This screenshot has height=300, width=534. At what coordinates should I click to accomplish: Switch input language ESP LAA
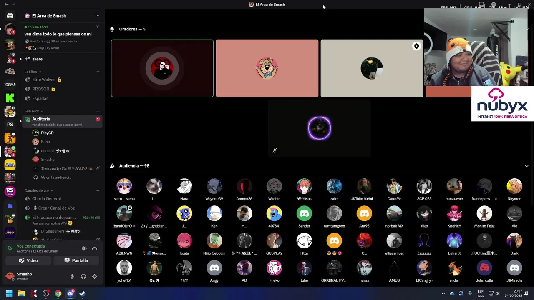pos(481,293)
